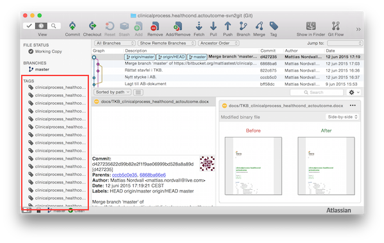Click the Tag toolbar icon

pyautogui.click(x=273, y=26)
